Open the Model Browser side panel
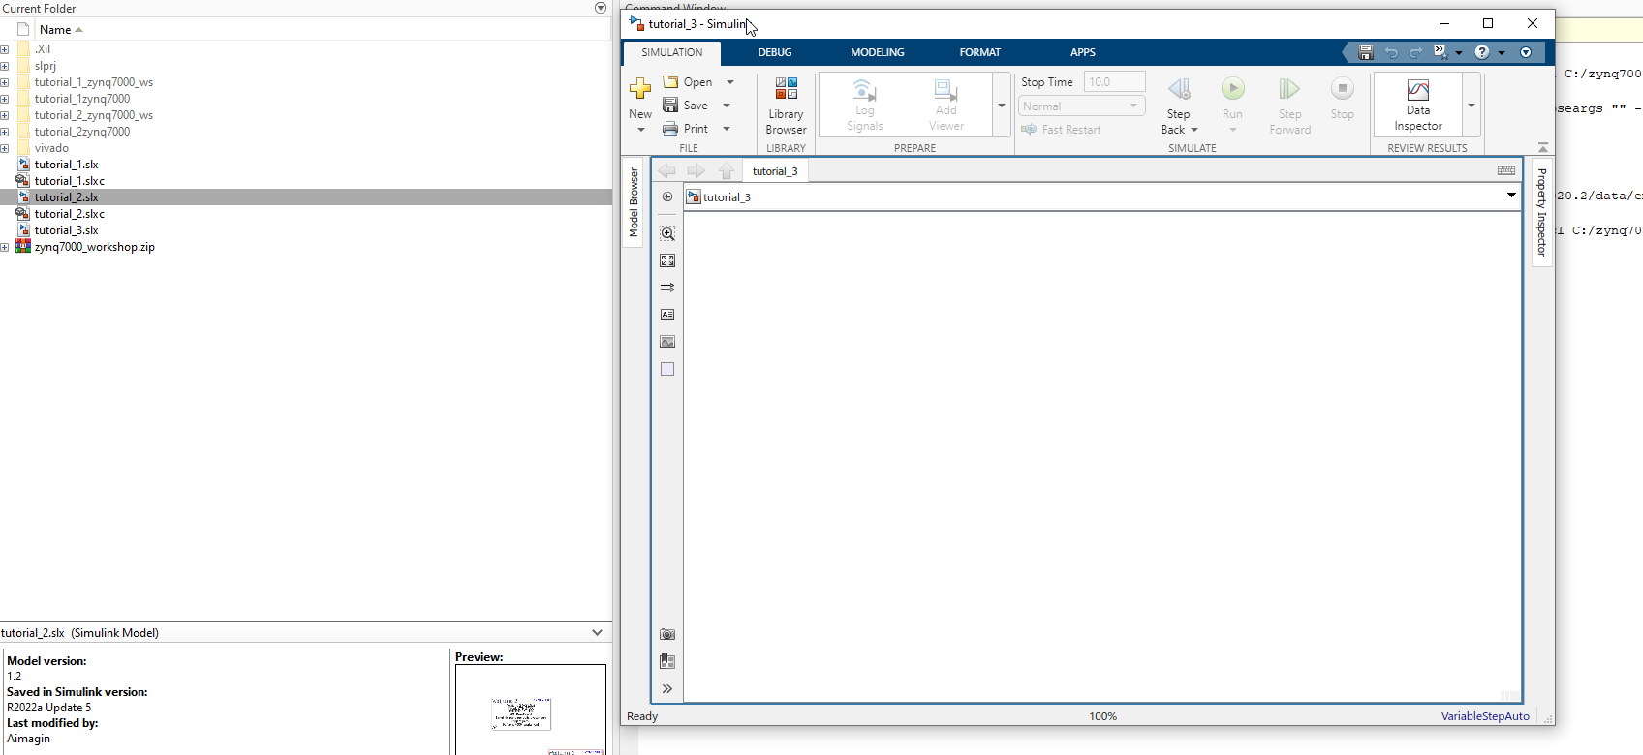The width and height of the screenshot is (1643, 755). click(634, 202)
